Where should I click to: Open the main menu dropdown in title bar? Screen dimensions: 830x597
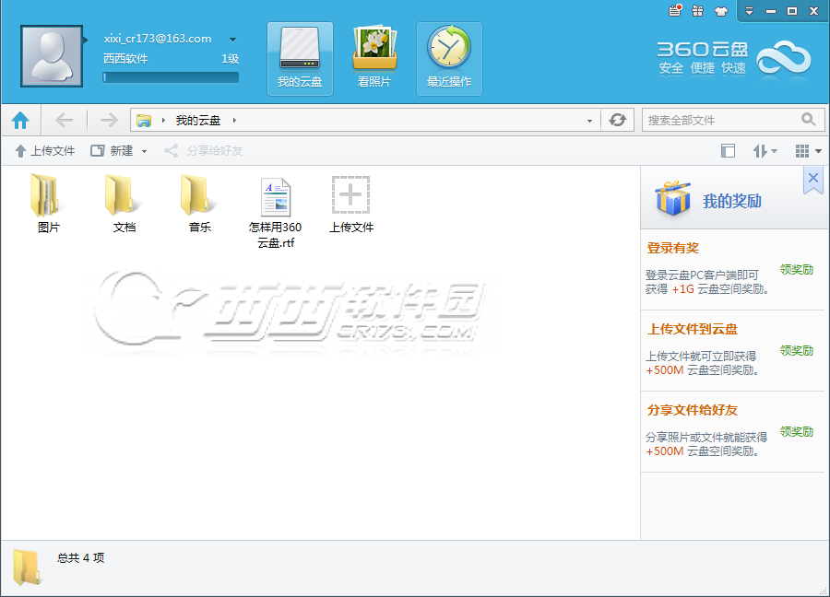[749, 11]
